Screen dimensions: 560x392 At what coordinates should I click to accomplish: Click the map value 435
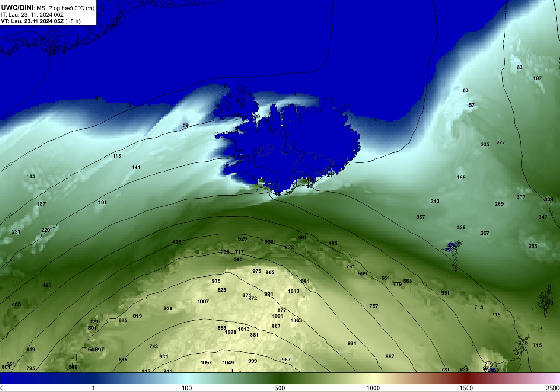point(177,242)
